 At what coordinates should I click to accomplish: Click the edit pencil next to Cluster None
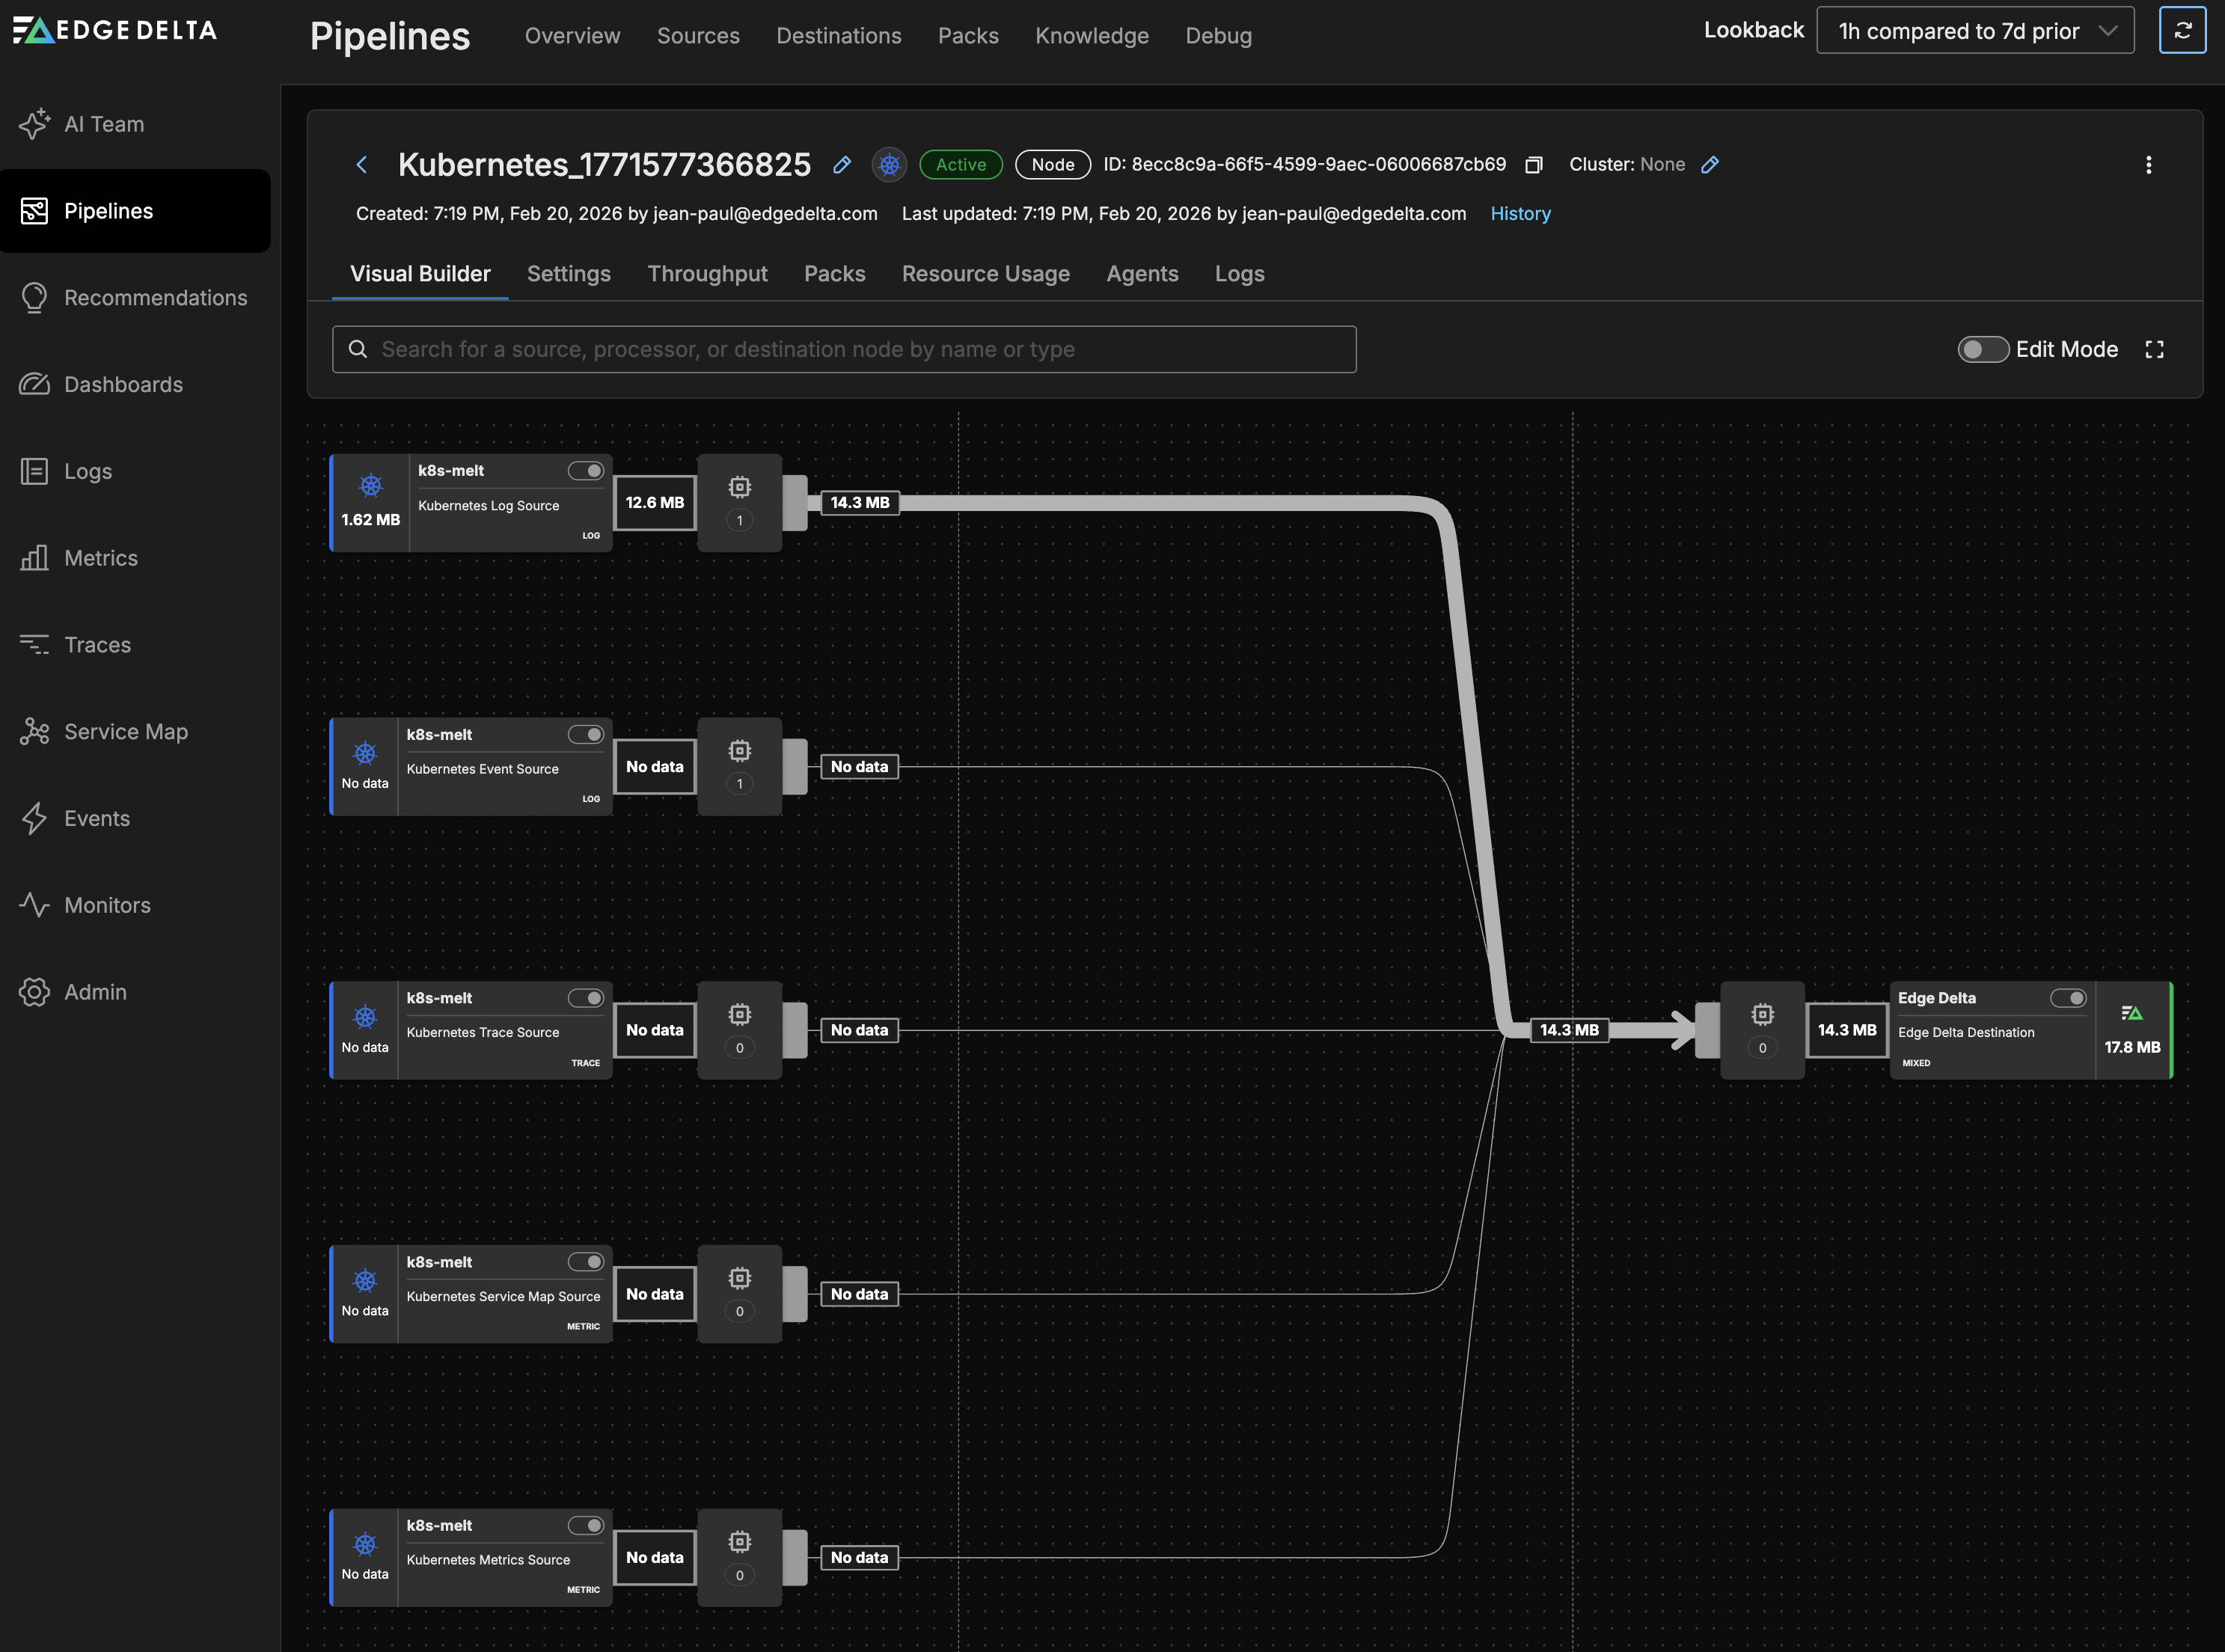(1710, 164)
